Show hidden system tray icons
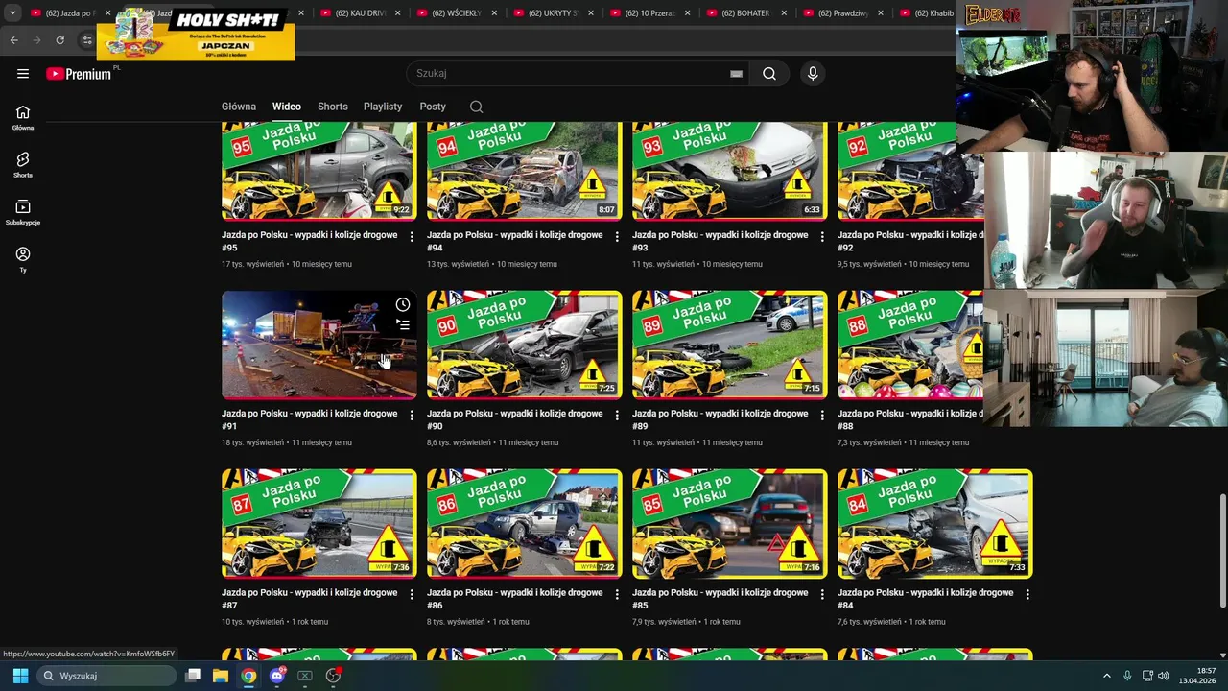 coord(1107,676)
